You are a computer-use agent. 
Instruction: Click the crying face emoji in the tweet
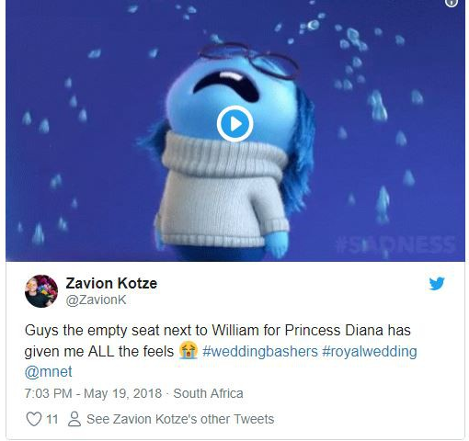point(189,351)
